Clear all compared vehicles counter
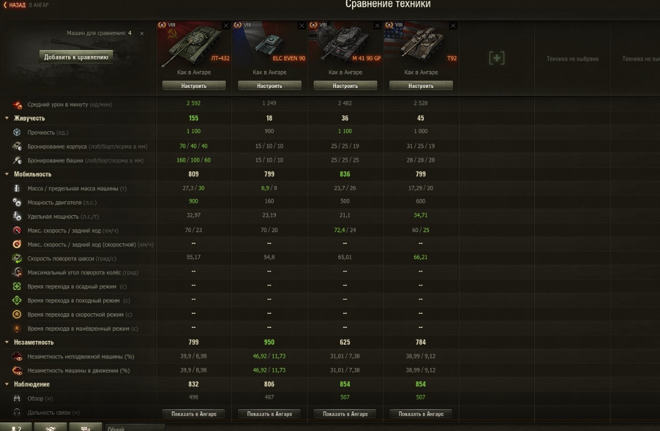660x431 pixels. pyautogui.click(x=142, y=33)
